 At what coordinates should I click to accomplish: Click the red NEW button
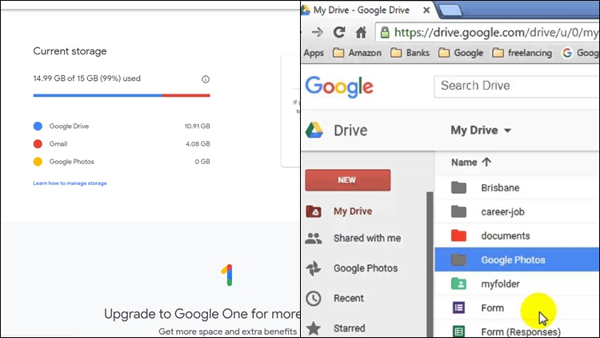coord(348,180)
